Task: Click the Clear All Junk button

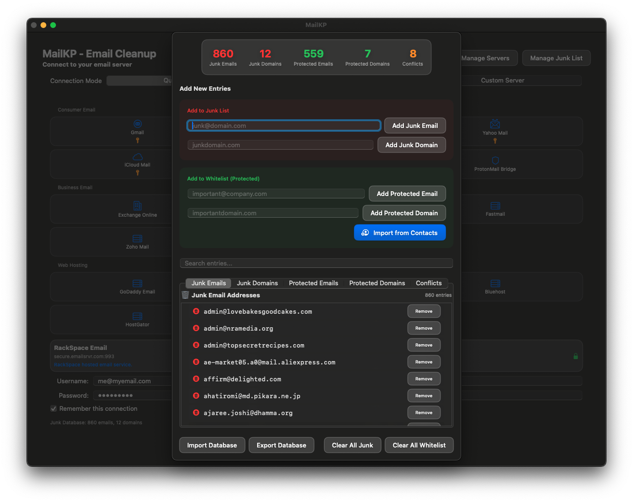Action: (x=353, y=445)
